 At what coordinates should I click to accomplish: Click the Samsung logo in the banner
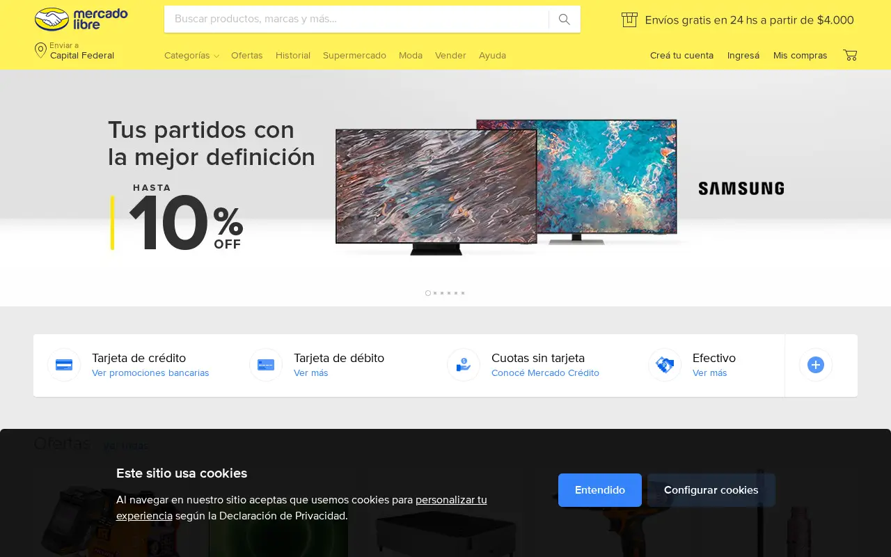[x=741, y=188]
